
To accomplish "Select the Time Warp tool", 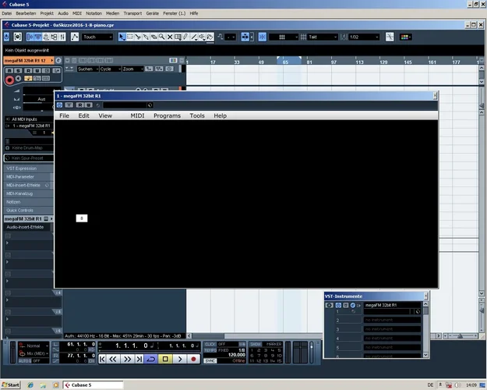I will pos(178,37).
